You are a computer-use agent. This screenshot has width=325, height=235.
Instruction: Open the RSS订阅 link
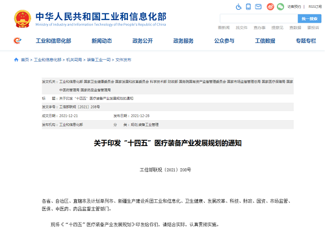coord(315,6)
